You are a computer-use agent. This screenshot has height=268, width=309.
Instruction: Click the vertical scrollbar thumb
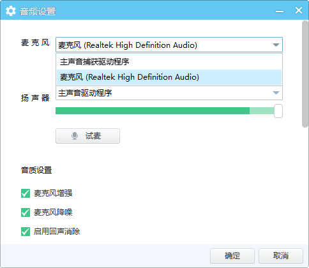pyautogui.click(x=305, y=74)
